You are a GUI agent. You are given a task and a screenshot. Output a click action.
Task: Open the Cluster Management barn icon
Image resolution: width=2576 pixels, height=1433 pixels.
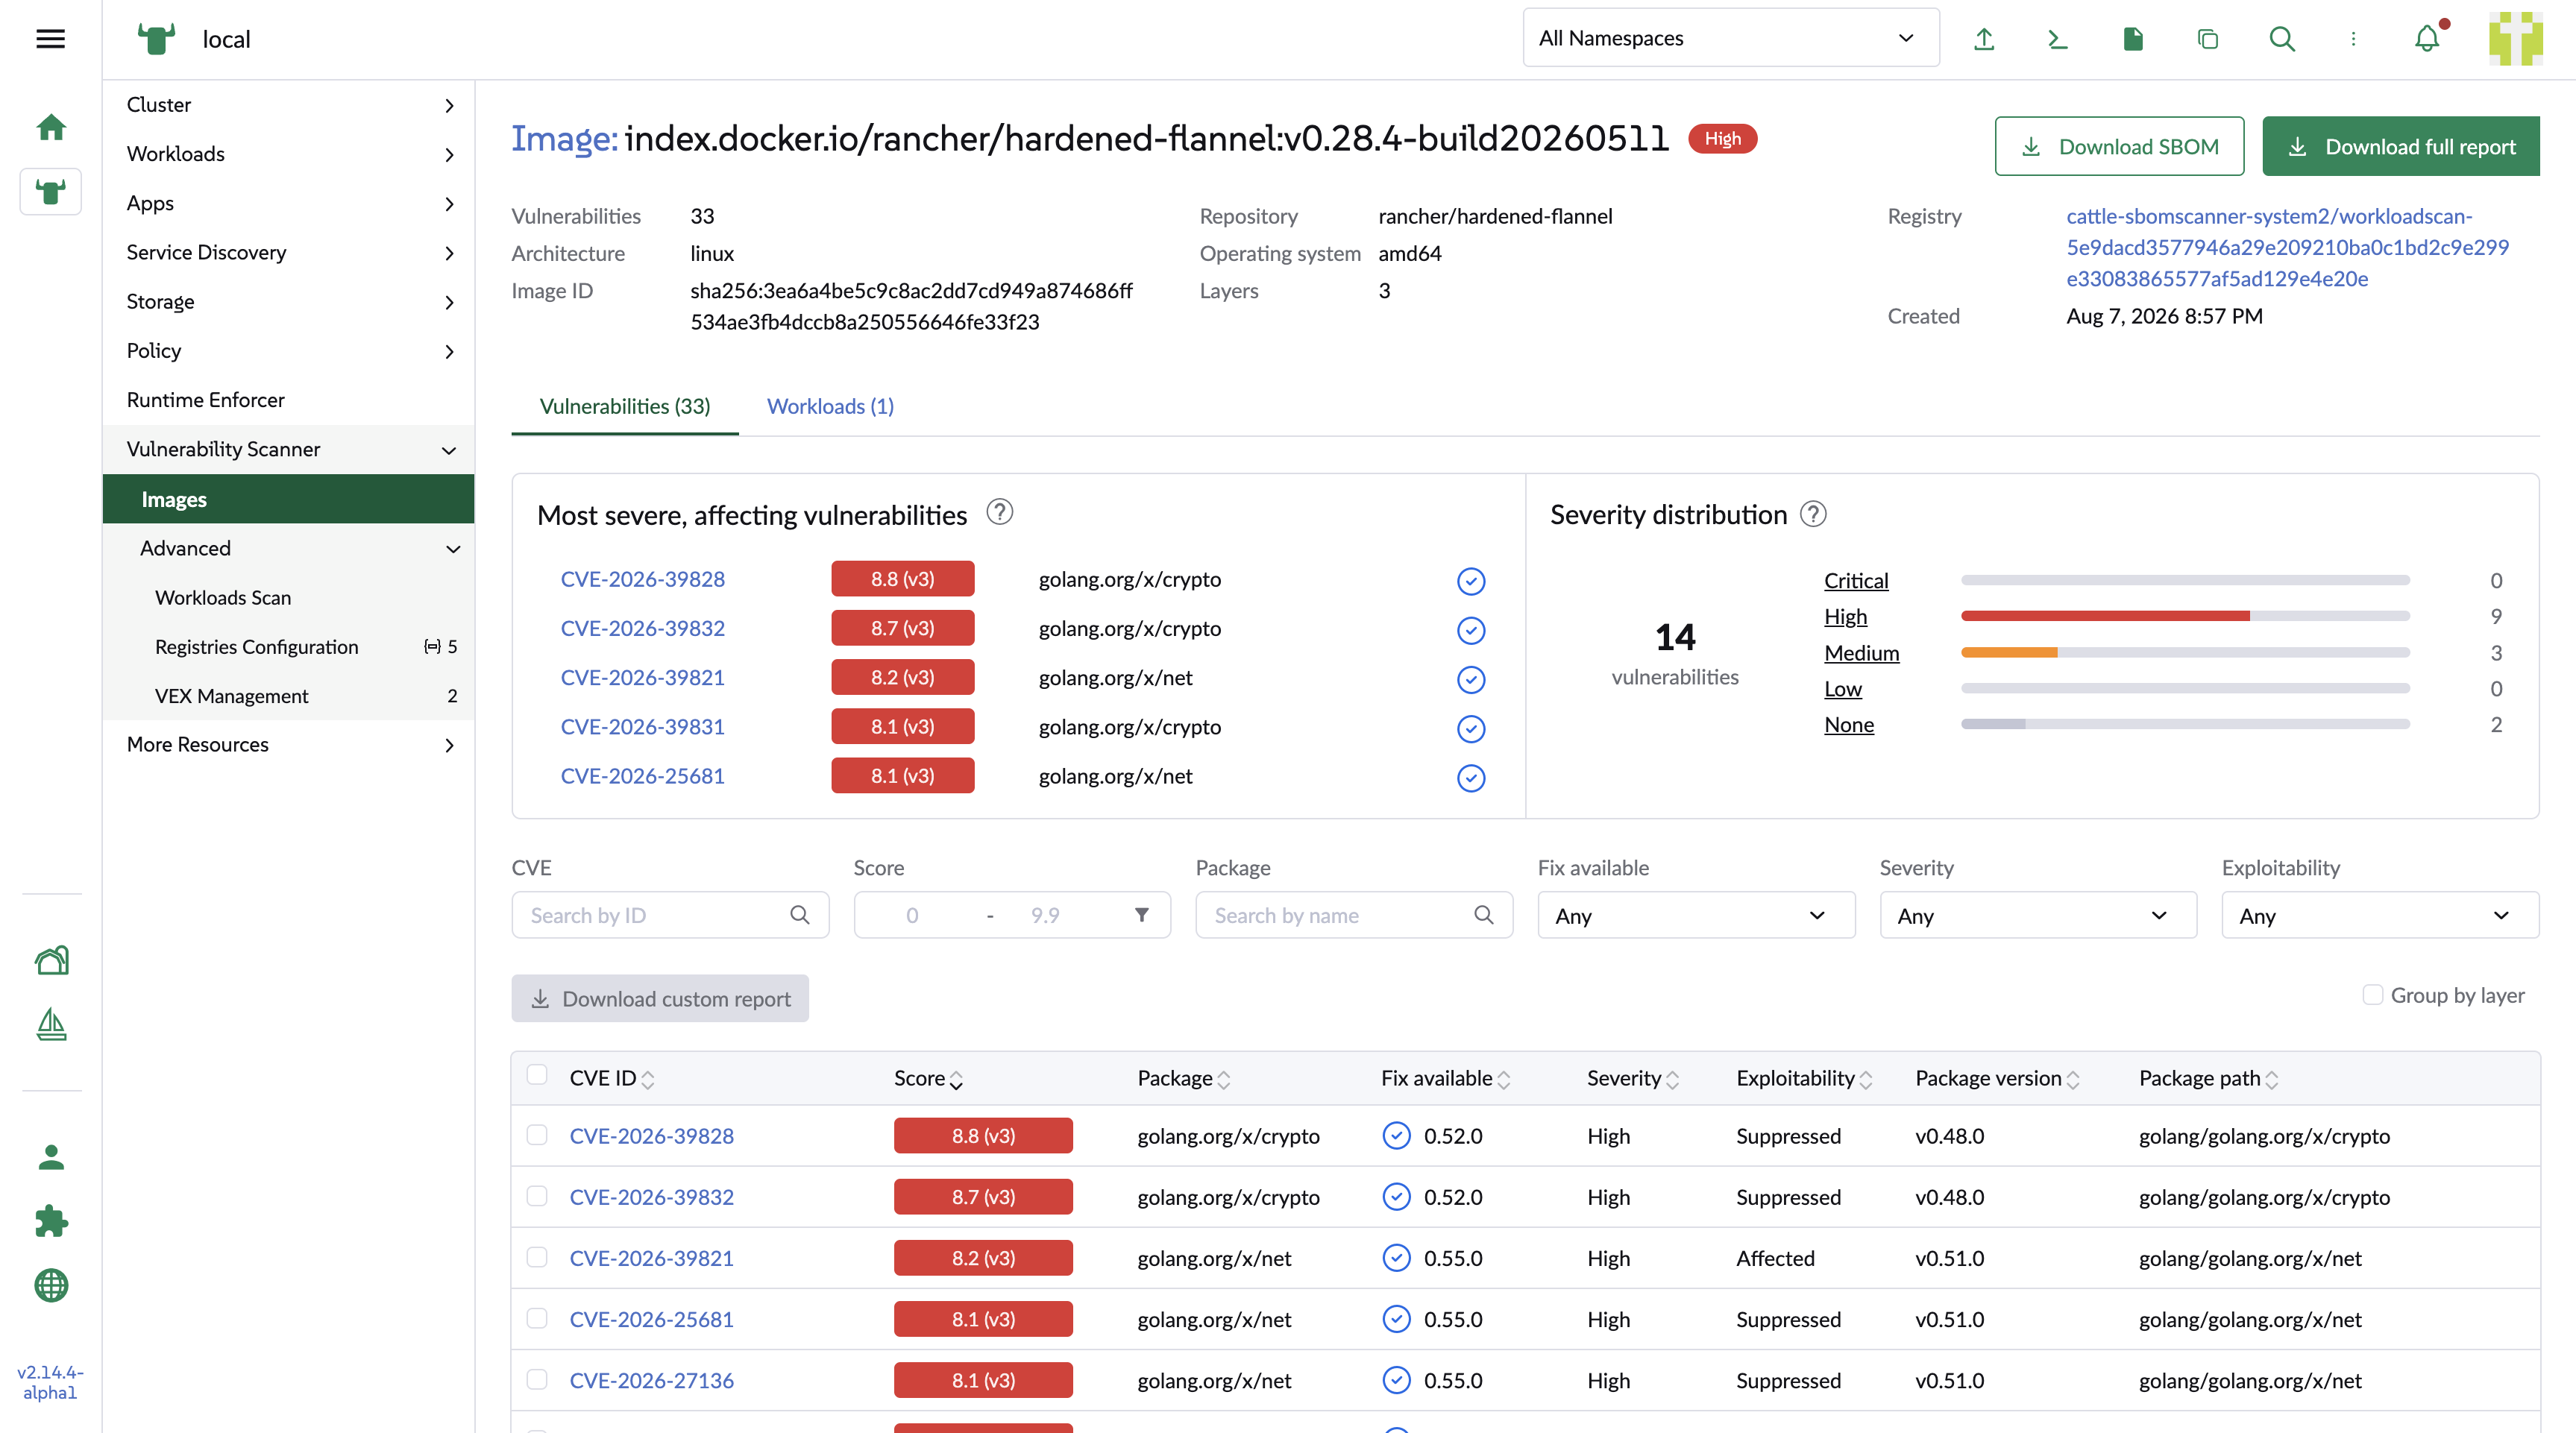[51, 960]
